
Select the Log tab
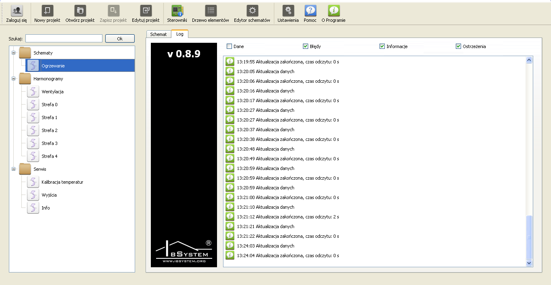[x=180, y=34]
